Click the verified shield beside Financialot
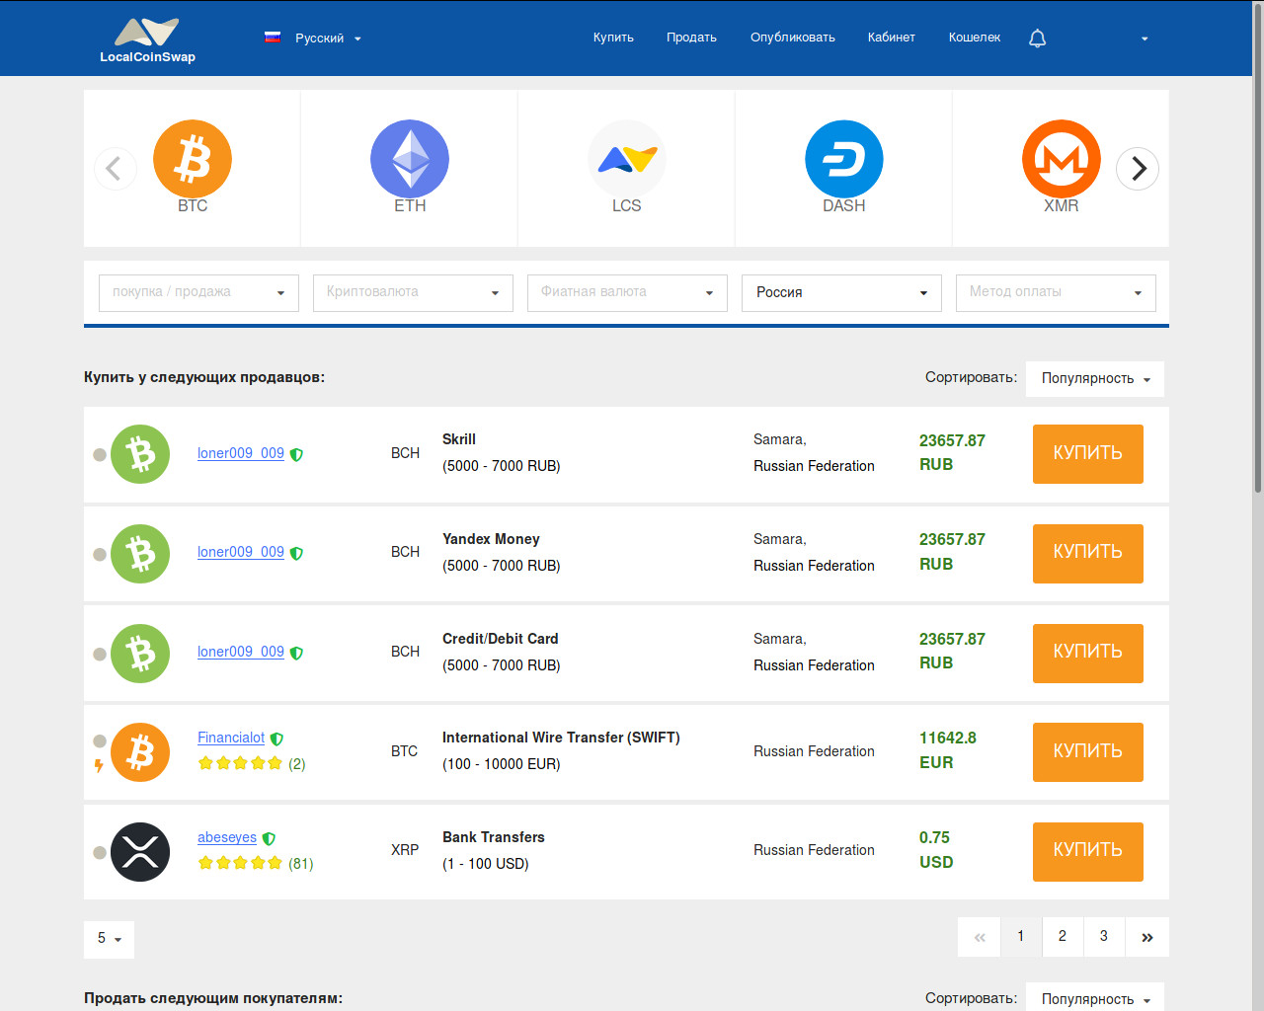 click(276, 739)
